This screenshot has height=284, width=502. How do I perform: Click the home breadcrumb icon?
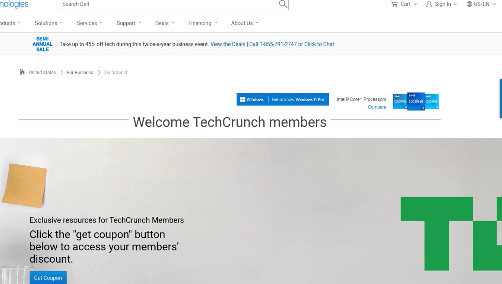[22, 72]
